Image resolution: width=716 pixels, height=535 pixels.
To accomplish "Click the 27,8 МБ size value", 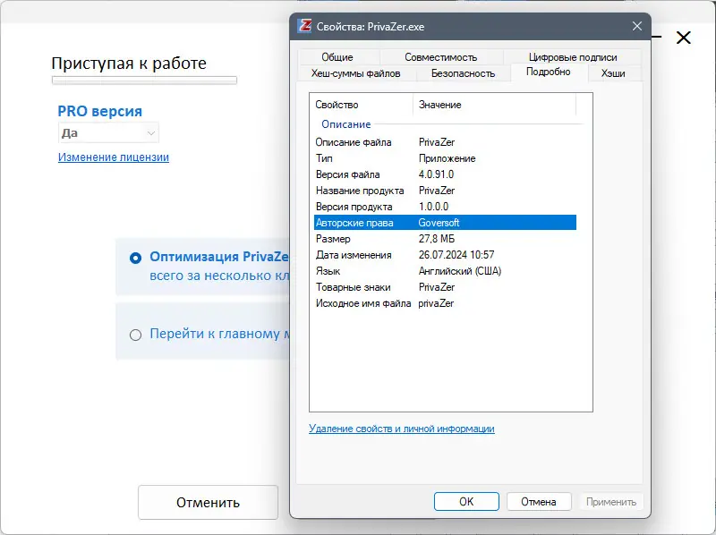I will point(437,239).
